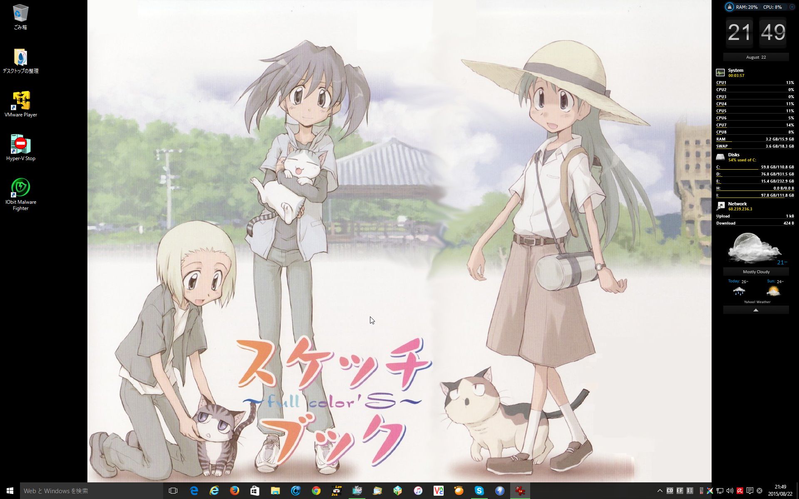Switch to Skype in the taskbar

(479, 491)
